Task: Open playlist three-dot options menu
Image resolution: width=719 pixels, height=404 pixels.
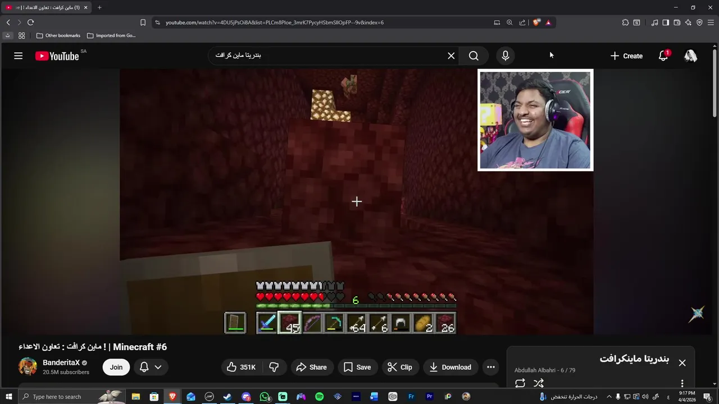Action: pyautogui.click(x=682, y=384)
